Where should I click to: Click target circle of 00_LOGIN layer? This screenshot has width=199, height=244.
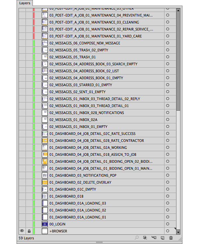pyautogui.click(x=167, y=224)
